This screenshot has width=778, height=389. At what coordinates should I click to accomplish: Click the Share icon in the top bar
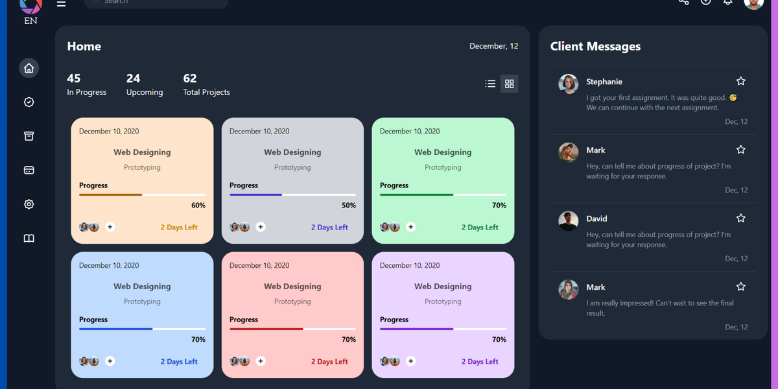tap(683, 3)
